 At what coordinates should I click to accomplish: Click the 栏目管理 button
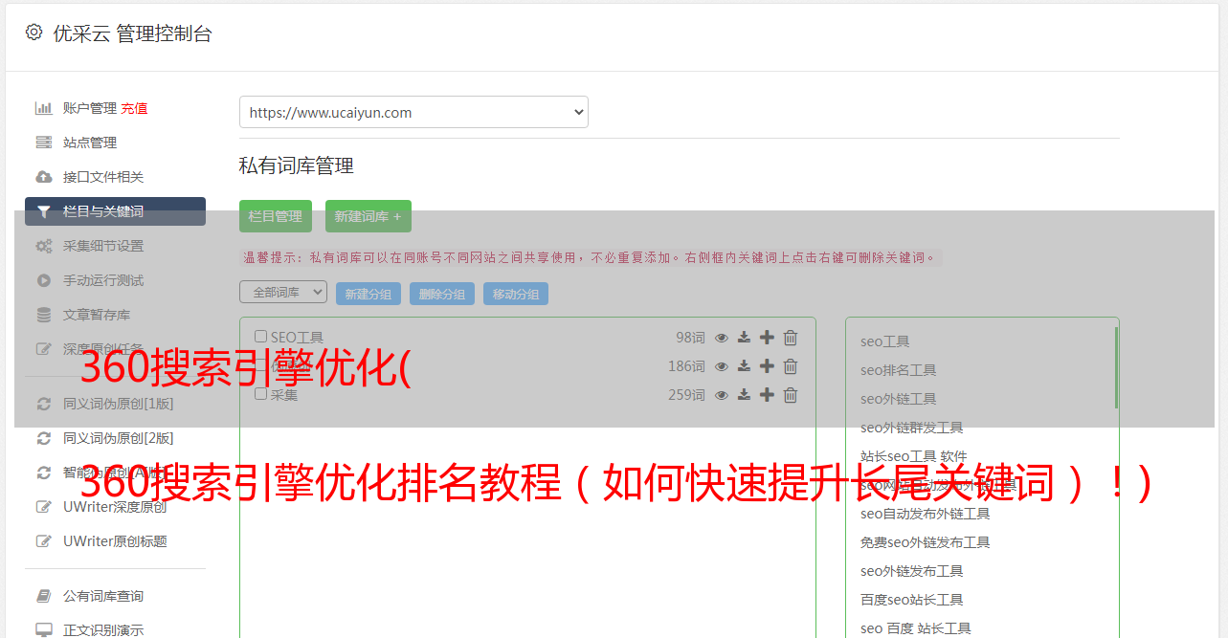[276, 216]
